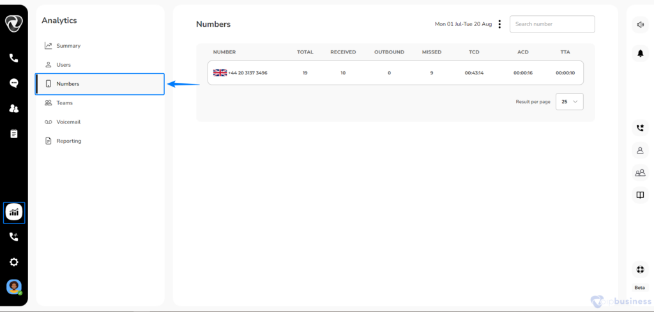
Task: Open the phonebook icon in the right panel
Action: (640, 195)
